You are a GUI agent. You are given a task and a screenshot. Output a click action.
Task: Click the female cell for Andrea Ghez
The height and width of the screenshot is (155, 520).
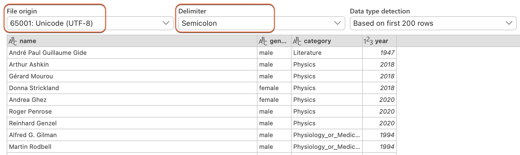[x=274, y=100]
